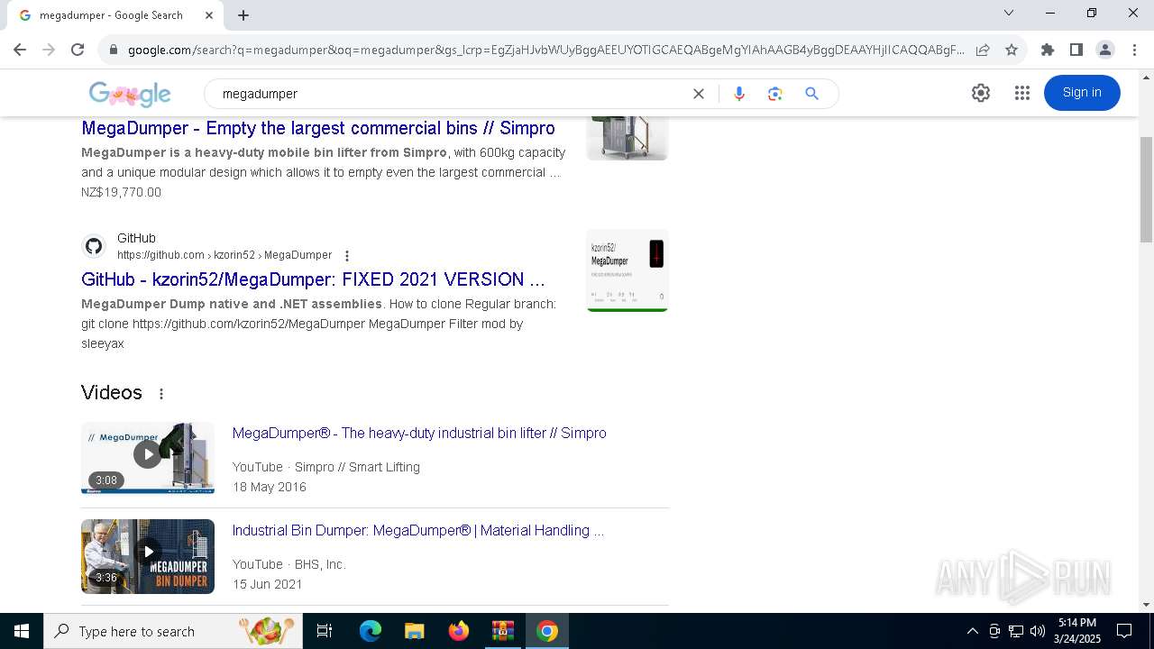Open MegaDumper Simpro result link

(x=318, y=128)
